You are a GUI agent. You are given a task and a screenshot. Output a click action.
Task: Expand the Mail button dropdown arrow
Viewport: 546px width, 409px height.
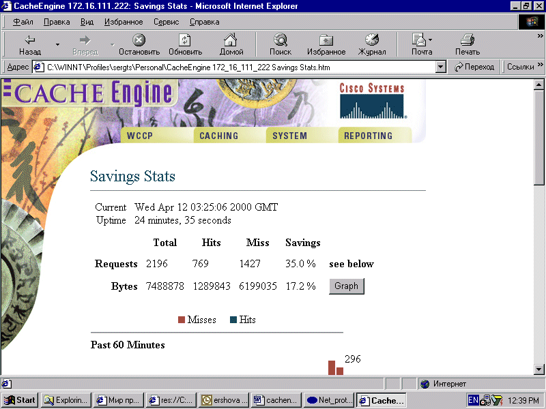(431, 40)
